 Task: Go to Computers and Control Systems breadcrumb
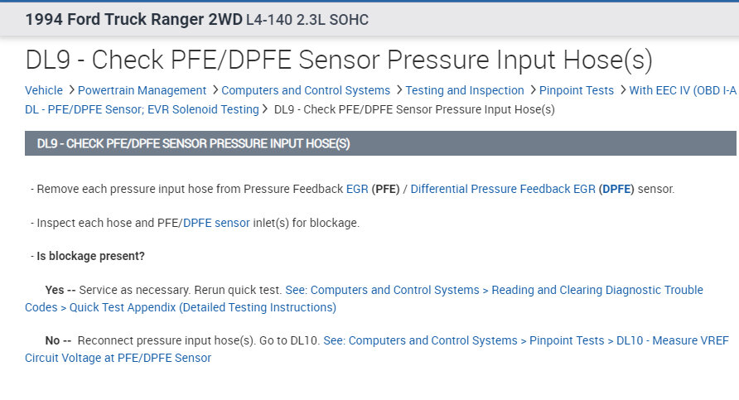[306, 90]
